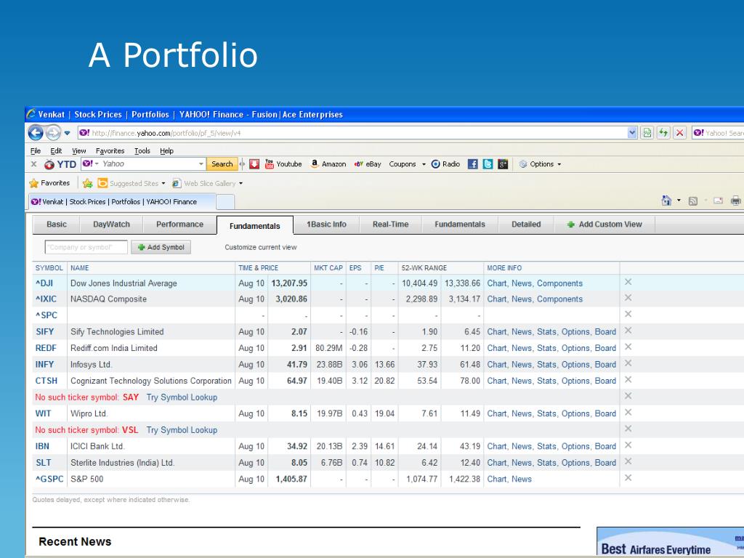Open the Youtube toolbar shortcut
Viewport: 744px width, 558px height.
tap(283, 164)
